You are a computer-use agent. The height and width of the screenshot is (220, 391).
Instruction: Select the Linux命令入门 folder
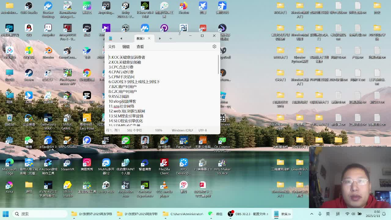300,167
